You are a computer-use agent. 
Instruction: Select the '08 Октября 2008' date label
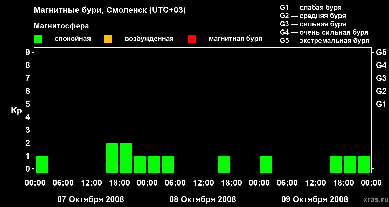[203, 199]
